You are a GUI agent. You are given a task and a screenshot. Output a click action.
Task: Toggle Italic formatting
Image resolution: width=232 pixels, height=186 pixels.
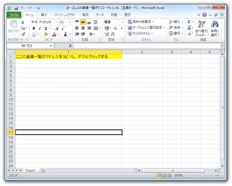40,28
